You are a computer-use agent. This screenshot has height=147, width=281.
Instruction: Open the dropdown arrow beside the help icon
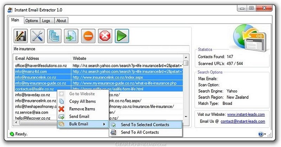pos(265,134)
